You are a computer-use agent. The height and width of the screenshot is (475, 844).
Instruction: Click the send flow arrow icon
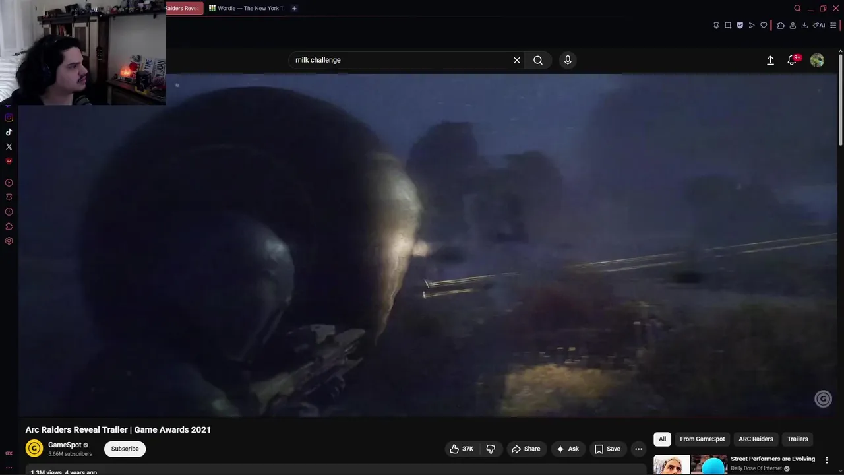click(752, 25)
